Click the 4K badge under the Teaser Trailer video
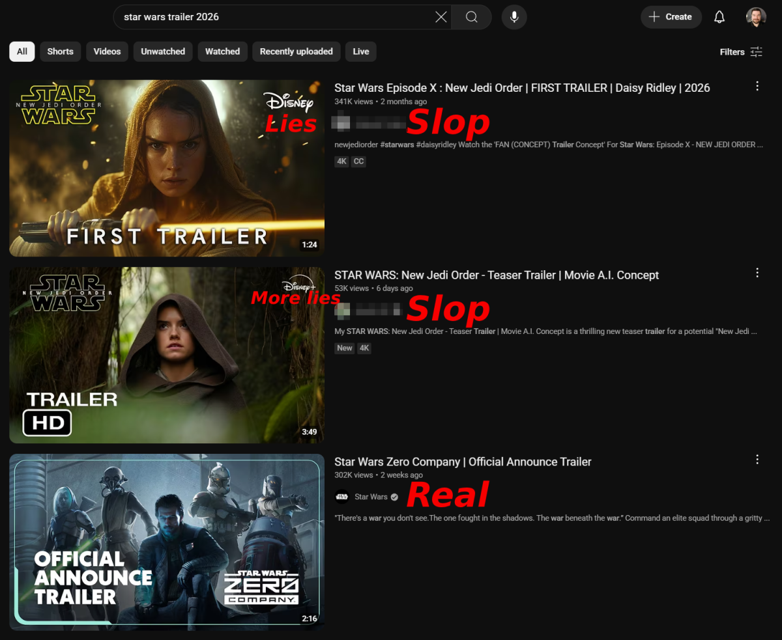This screenshot has height=640, width=782. point(364,348)
